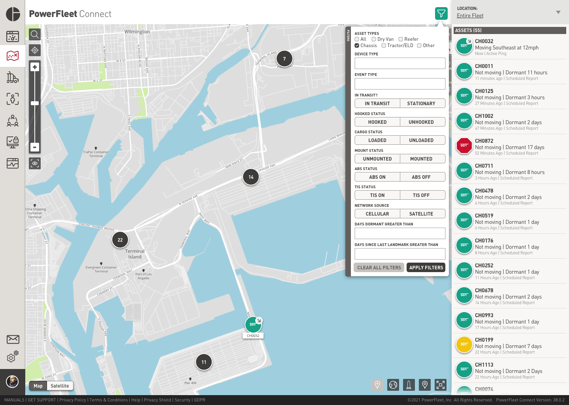This screenshot has height=405, width=569.
Task: Open the Entire Fleet location link
Action: coord(470,16)
